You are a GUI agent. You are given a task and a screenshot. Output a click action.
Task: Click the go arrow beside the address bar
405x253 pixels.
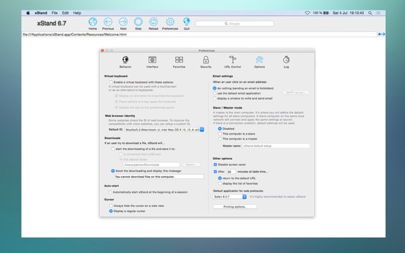click(382, 34)
